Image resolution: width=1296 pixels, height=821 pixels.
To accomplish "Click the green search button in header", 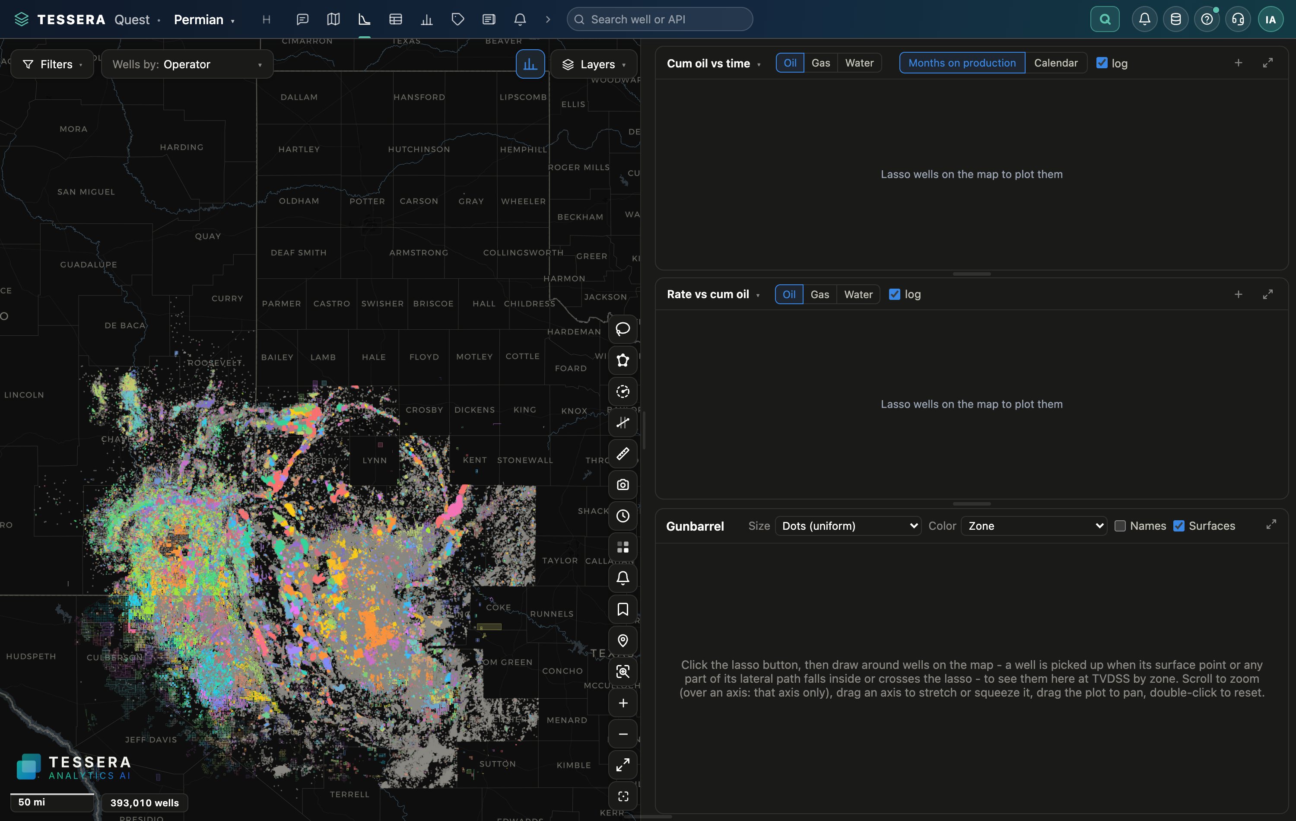I will pyautogui.click(x=1104, y=19).
